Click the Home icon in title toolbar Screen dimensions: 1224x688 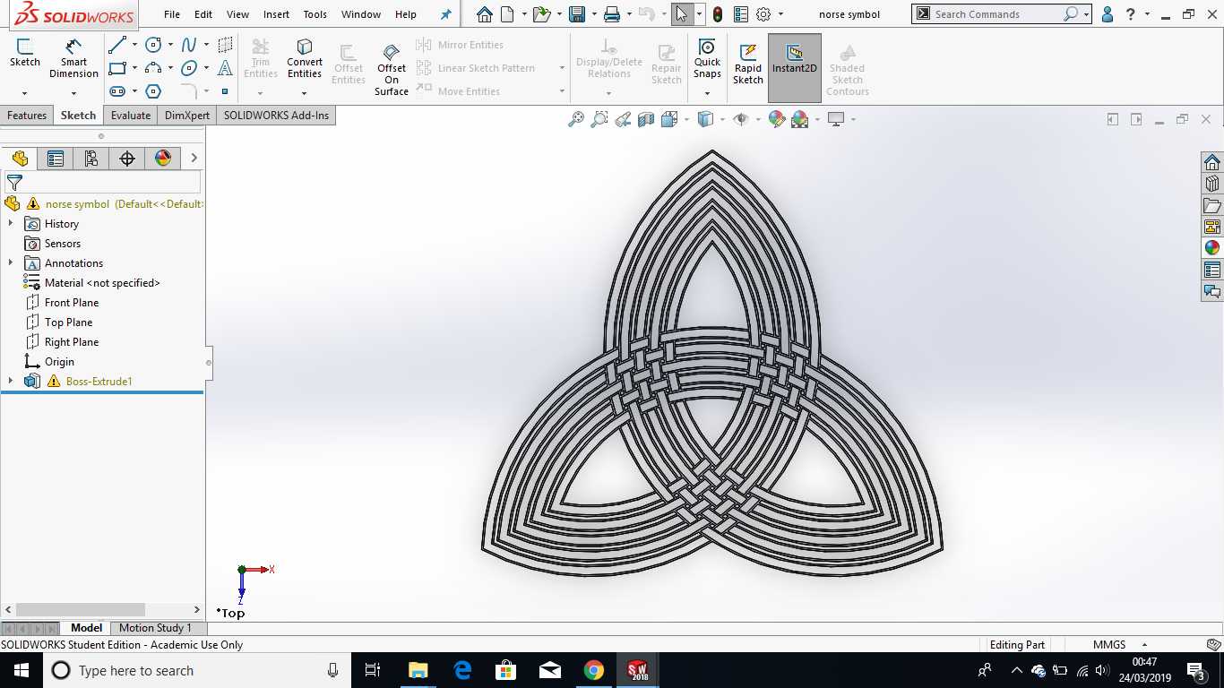484,14
